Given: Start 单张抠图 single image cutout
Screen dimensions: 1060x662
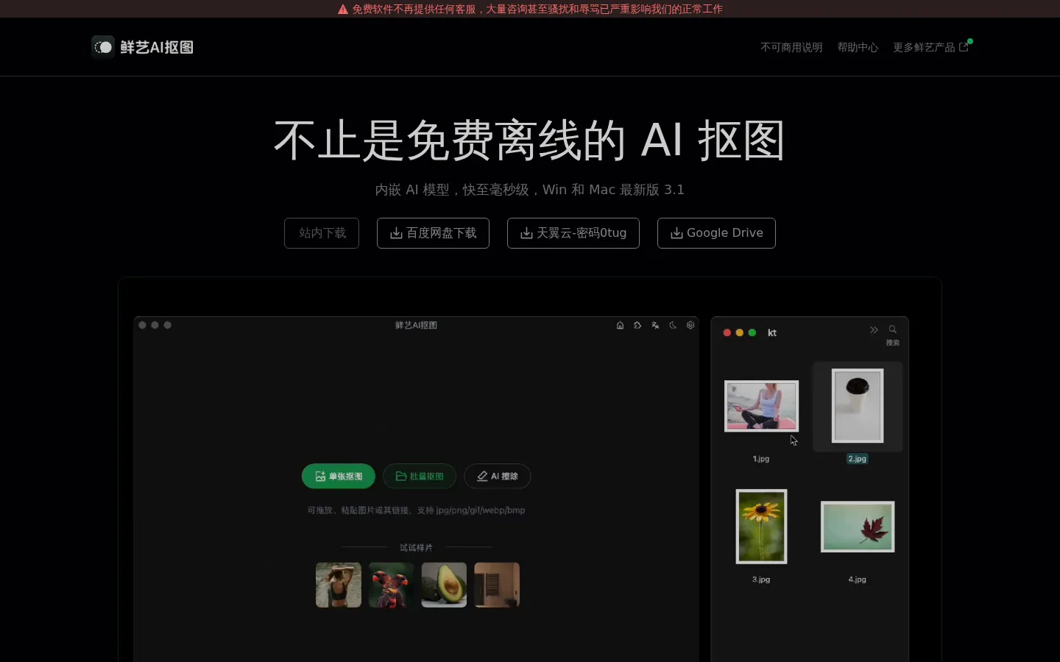Looking at the screenshot, I should [x=339, y=477].
